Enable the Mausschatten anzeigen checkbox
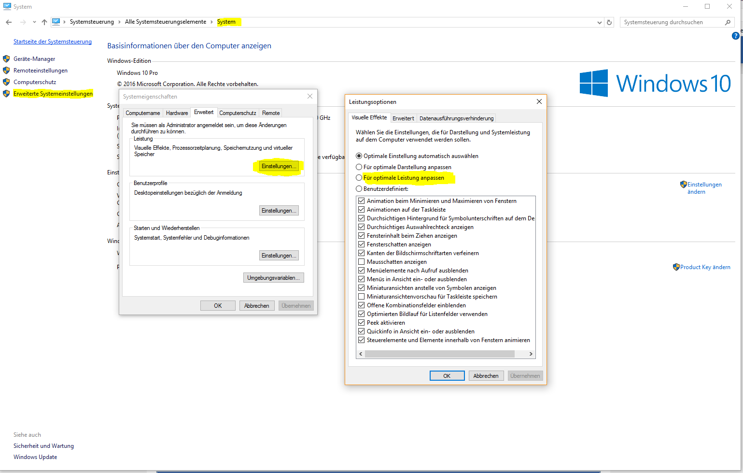 (x=361, y=262)
